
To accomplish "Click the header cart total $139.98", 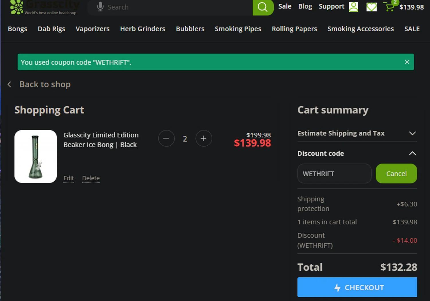I will pos(411,7).
